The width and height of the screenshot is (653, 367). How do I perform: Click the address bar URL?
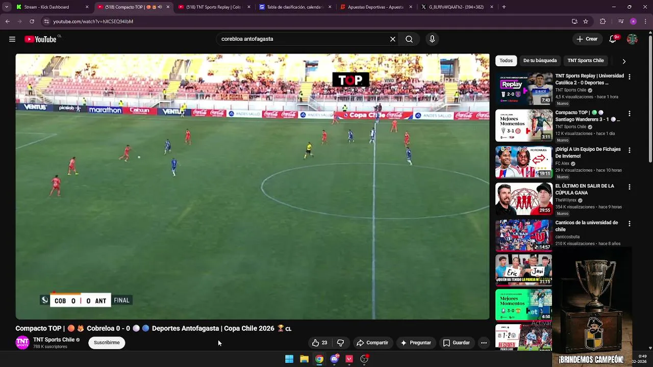click(x=93, y=21)
